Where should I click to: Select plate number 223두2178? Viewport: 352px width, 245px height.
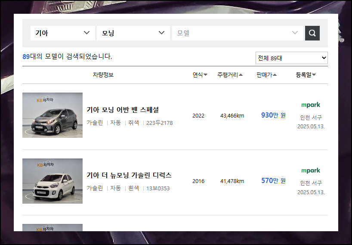coord(159,123)
